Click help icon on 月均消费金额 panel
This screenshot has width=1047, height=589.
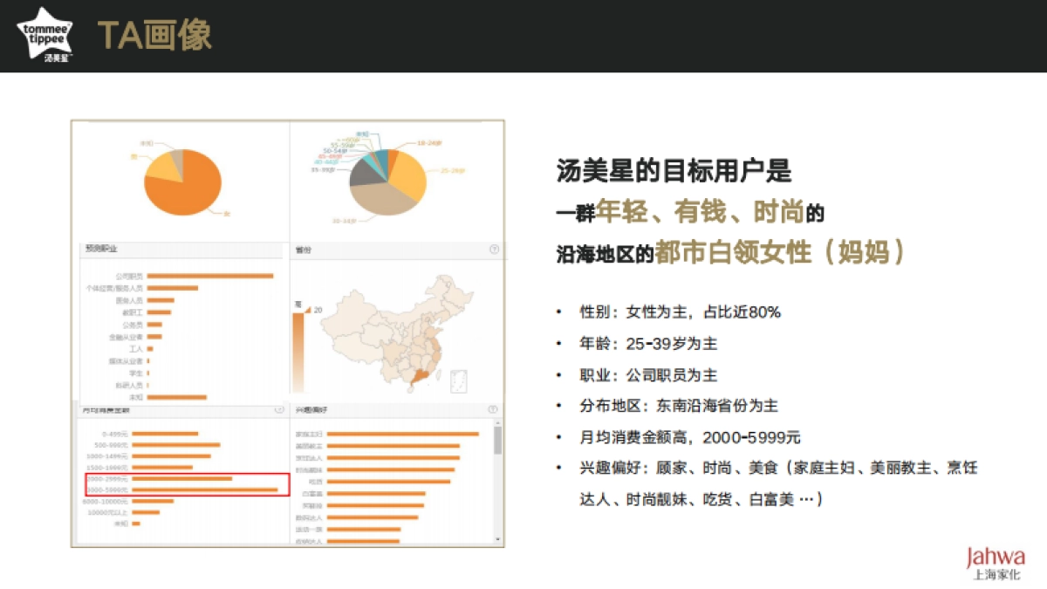click(x=279, y=408)
